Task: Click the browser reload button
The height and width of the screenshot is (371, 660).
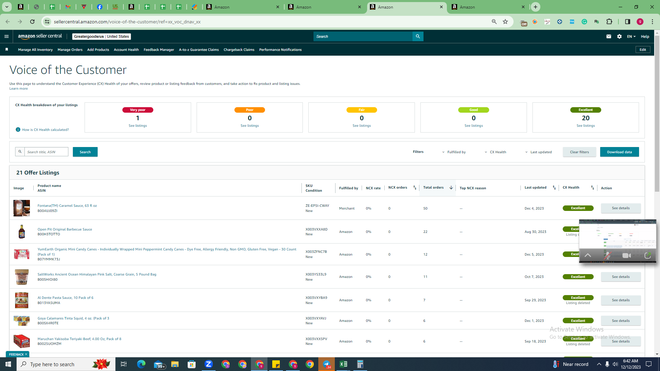Action: [x=32, y=22]
